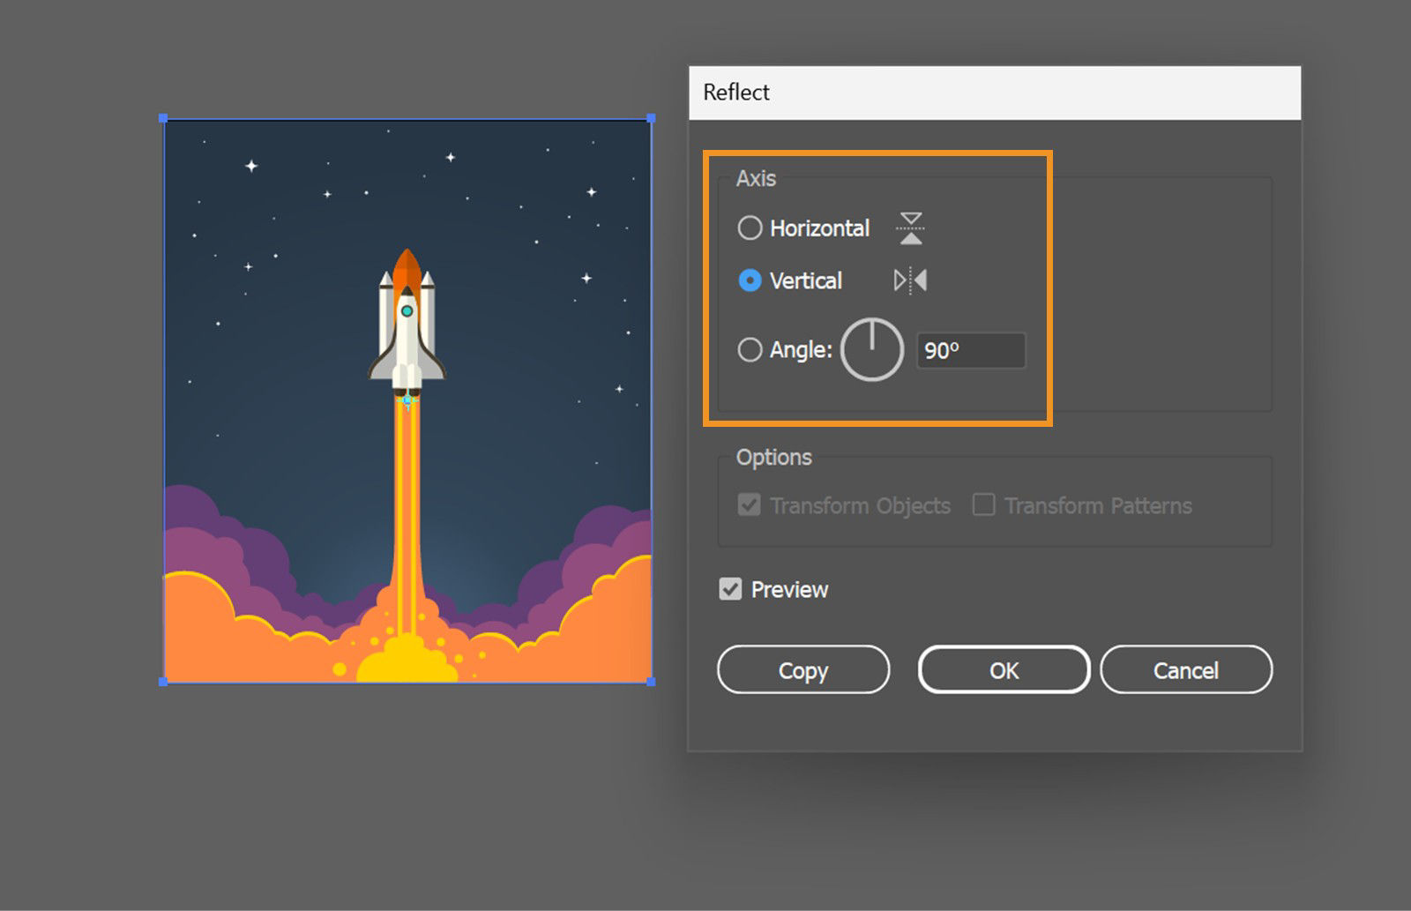Dismiss the dialog with Cancel
Viewport: 1411px width, 911px height.
(x=1186, y=669)
